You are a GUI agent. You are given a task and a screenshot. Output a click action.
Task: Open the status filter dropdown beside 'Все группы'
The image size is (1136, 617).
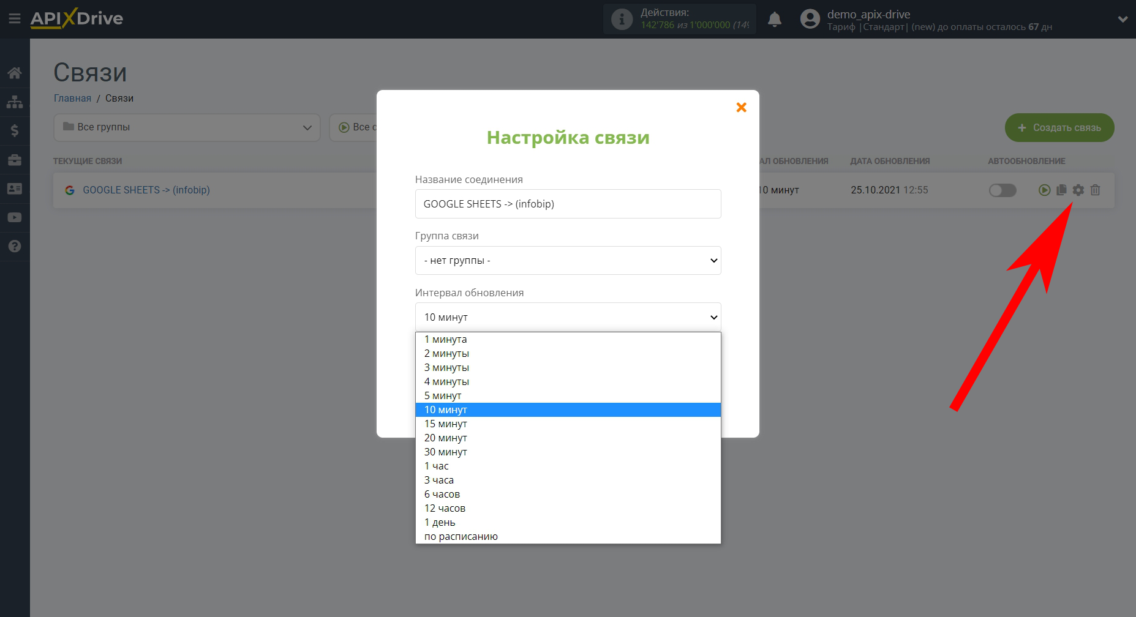coord(353,127)
